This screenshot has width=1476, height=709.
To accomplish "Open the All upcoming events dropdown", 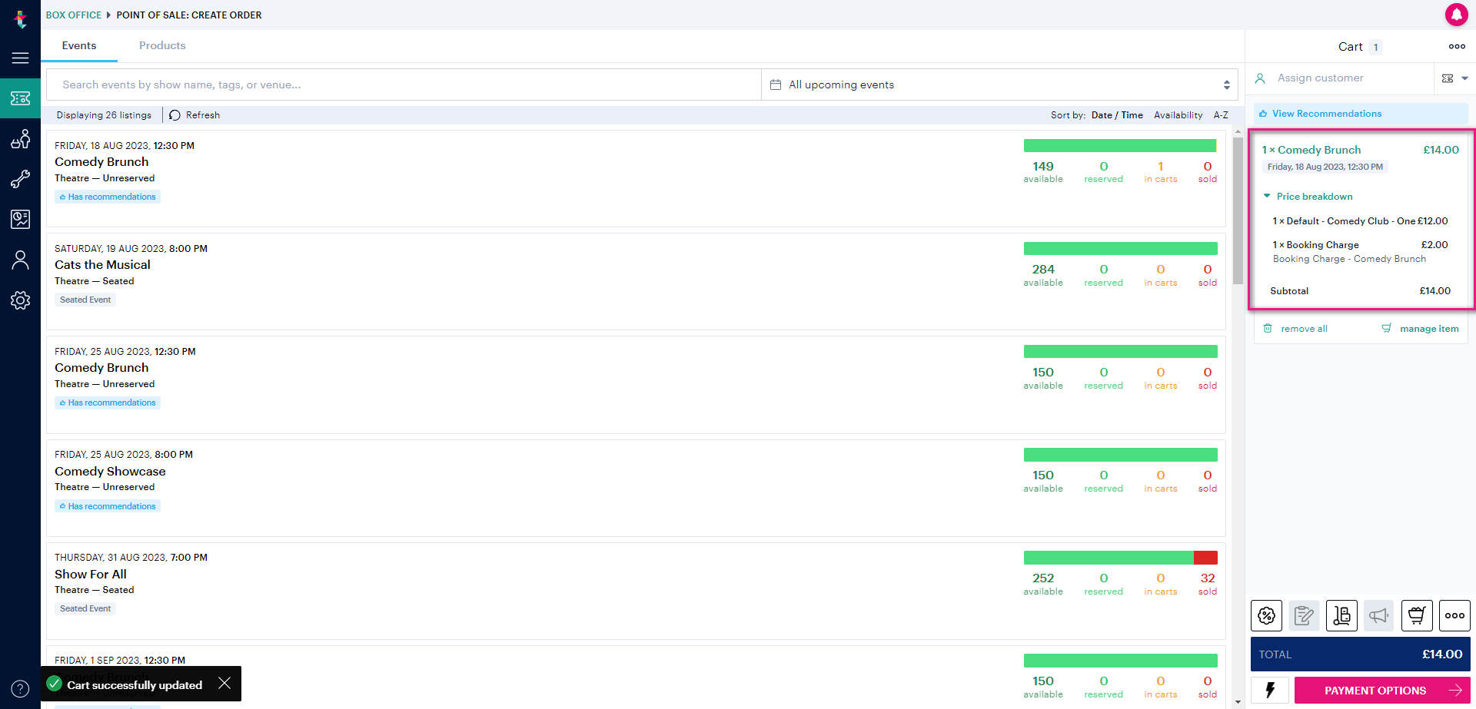I will [1000, 84].
